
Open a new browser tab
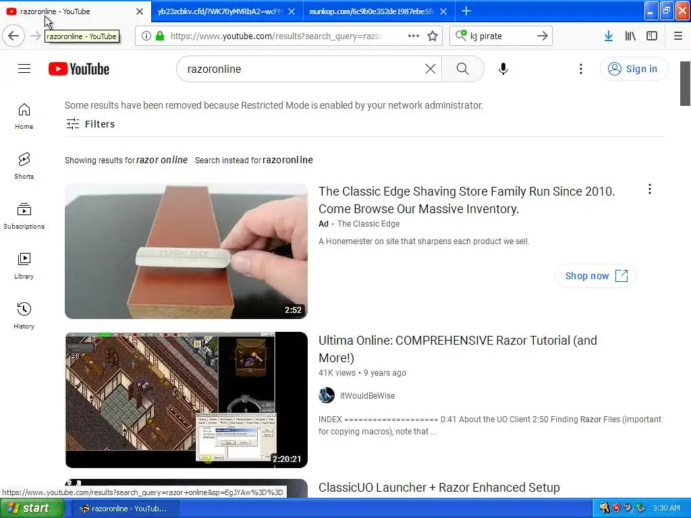point(466,11)
